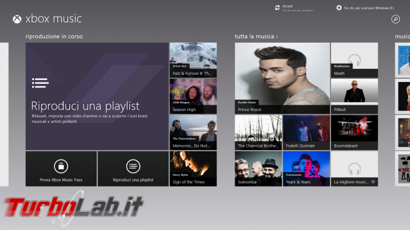Click the xbox music title text
Image resolution: width=410 pixels, height=230 pixels.
pyautogui.click(x=54, y=19)
